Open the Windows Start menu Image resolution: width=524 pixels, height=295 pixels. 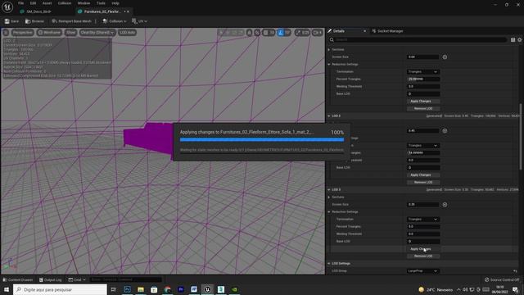pos(6,289)
